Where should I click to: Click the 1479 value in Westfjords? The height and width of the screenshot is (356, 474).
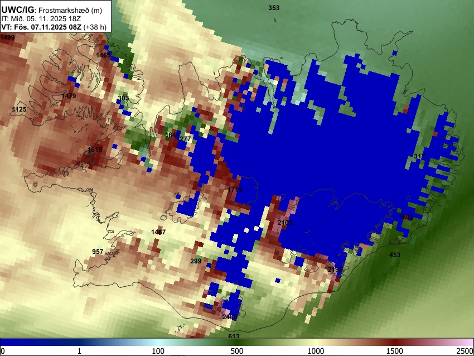[69, 96]
